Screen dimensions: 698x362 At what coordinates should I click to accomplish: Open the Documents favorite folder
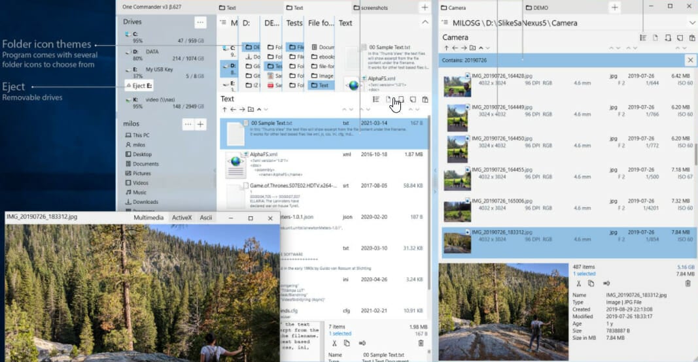click(142, 163)
